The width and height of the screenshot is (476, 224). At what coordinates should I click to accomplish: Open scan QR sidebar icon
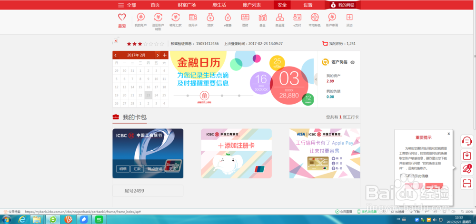[467, 184]
